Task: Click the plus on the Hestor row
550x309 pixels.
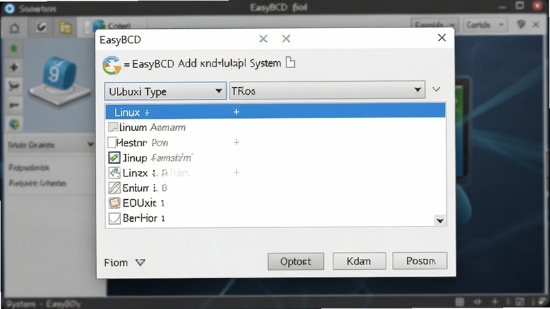Action: coord(236,142)
